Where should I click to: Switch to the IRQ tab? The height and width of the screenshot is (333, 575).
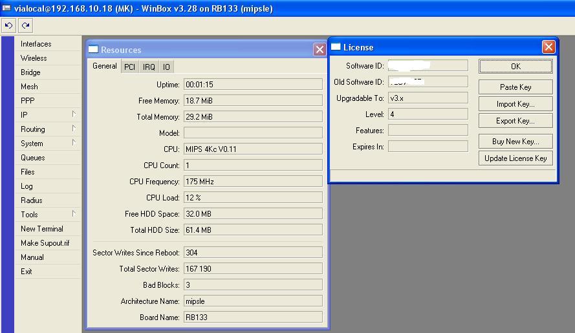click(x=149, y=67)
